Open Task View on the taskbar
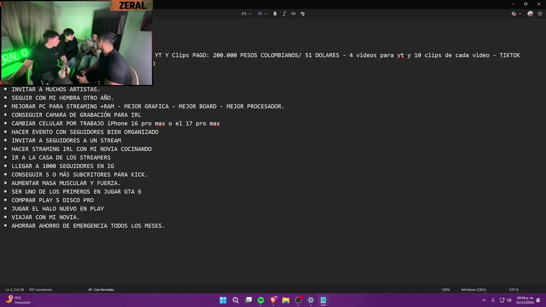The height and width of the screenshot is (307, 546). (x=248, y=300)
